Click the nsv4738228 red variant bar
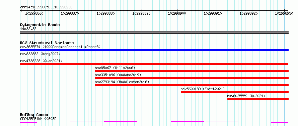 click(154, 64)
